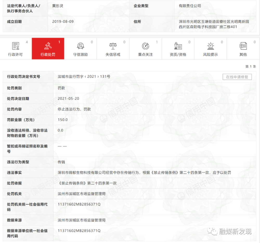Click the confiscated amount 0.0
This screenshot has height=243, width=260.
[60, 130]
